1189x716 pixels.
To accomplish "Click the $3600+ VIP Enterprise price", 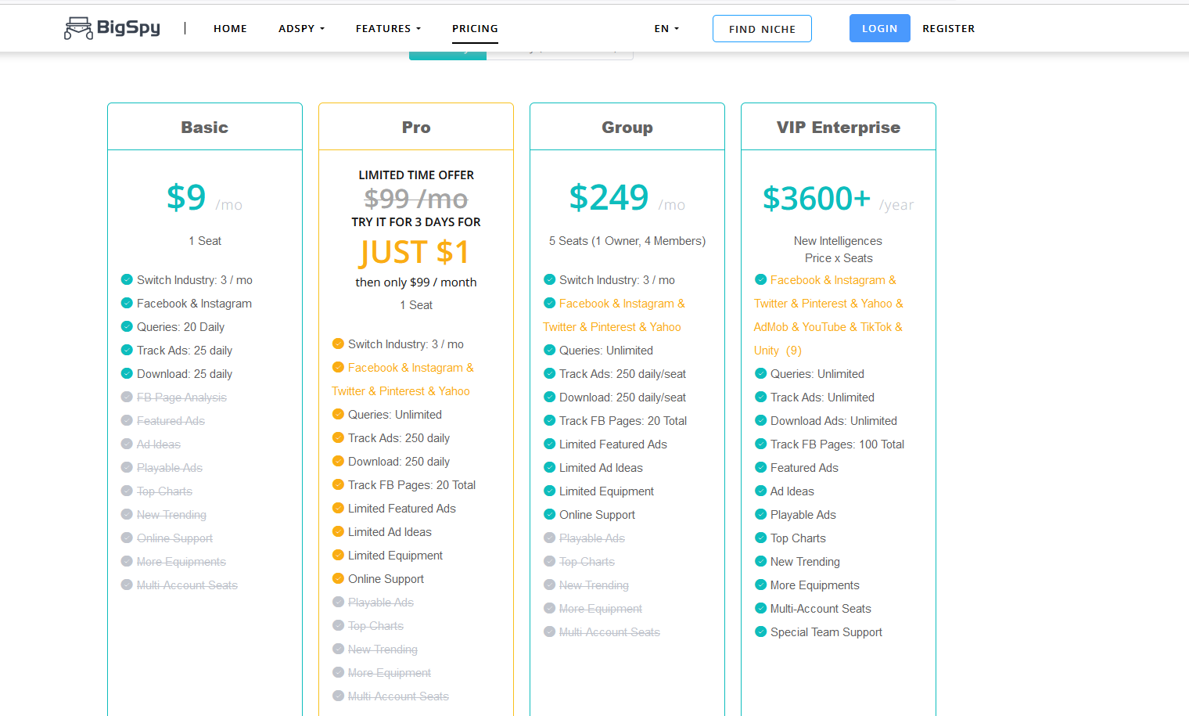I will 816,198.
